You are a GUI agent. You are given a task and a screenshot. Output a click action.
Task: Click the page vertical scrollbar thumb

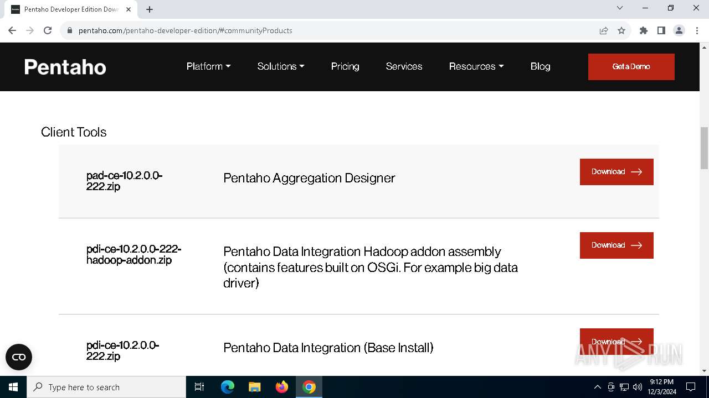[704, 148]
